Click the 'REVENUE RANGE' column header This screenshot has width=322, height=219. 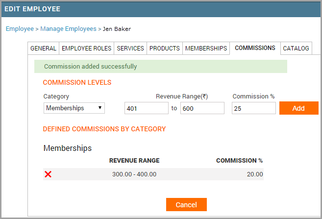click(x=134, y=161)
